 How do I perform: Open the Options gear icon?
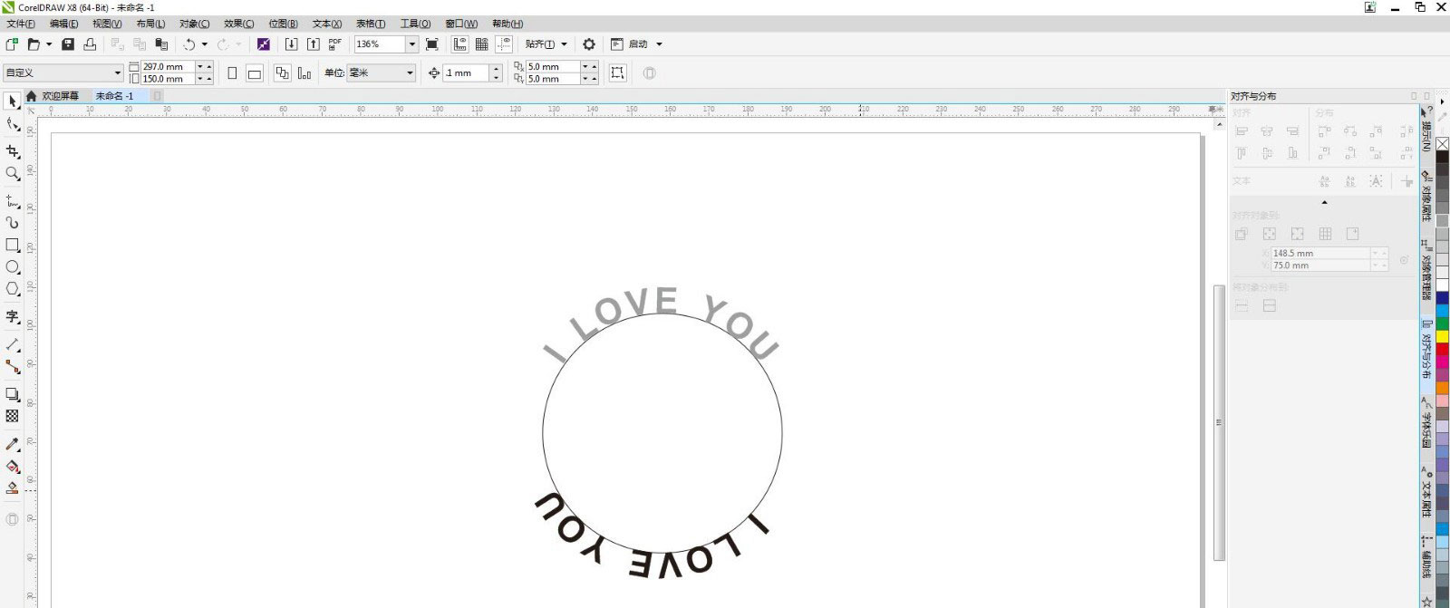(589, 44)
